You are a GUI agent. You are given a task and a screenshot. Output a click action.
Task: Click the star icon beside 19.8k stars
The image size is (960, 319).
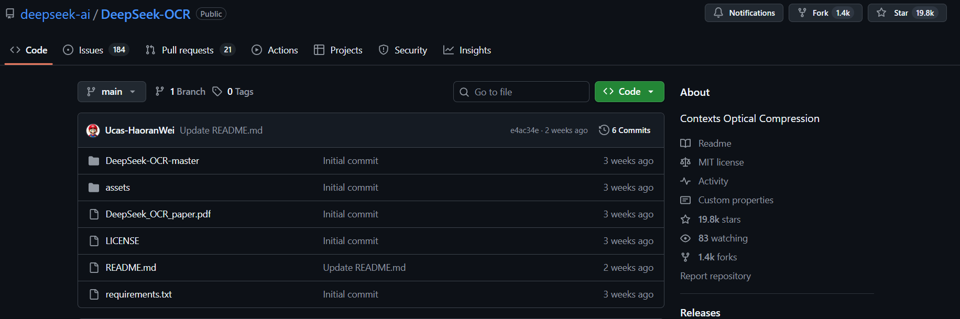pyautogui.click(x=685, y=219)
